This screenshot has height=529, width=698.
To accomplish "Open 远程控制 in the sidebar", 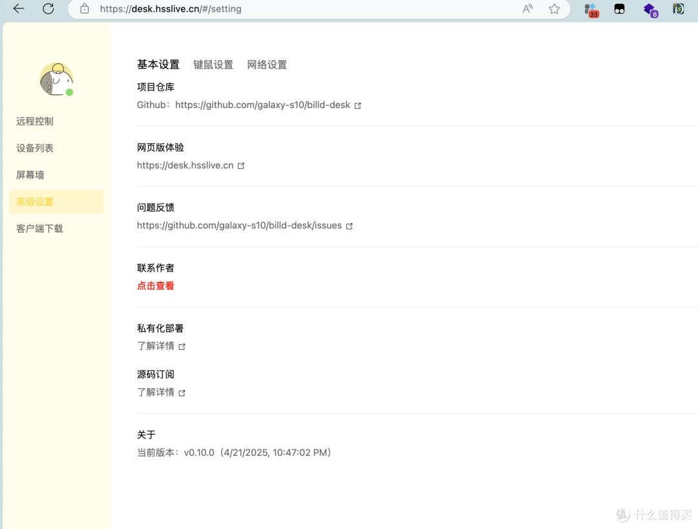I will 35,121.
